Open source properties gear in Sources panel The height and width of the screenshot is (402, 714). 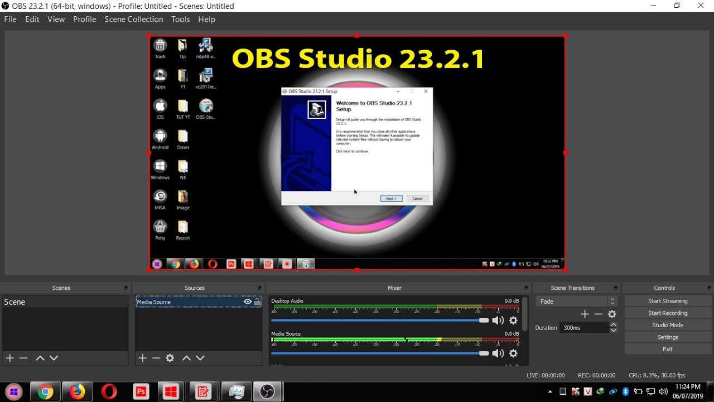[x=170, y=358]
